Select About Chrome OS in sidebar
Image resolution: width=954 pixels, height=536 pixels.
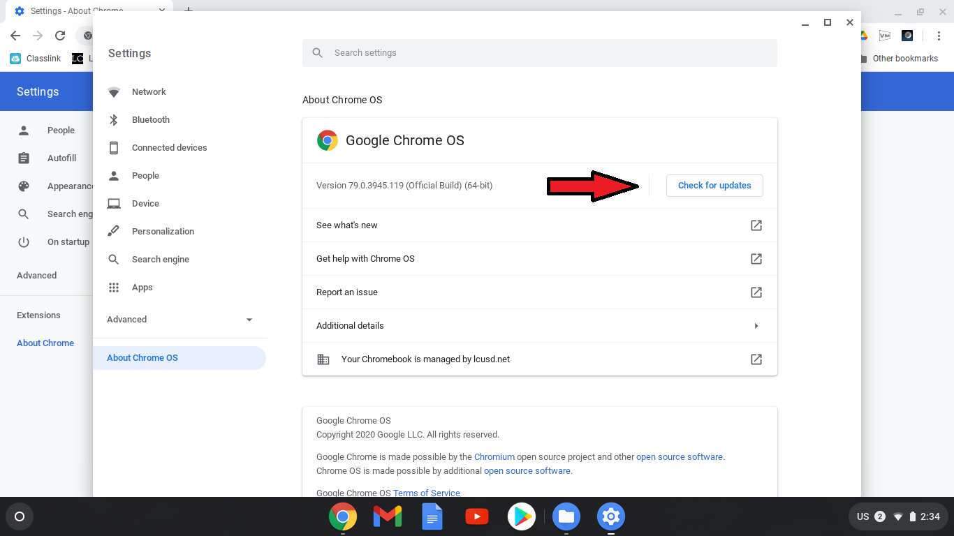click(179, 358)
